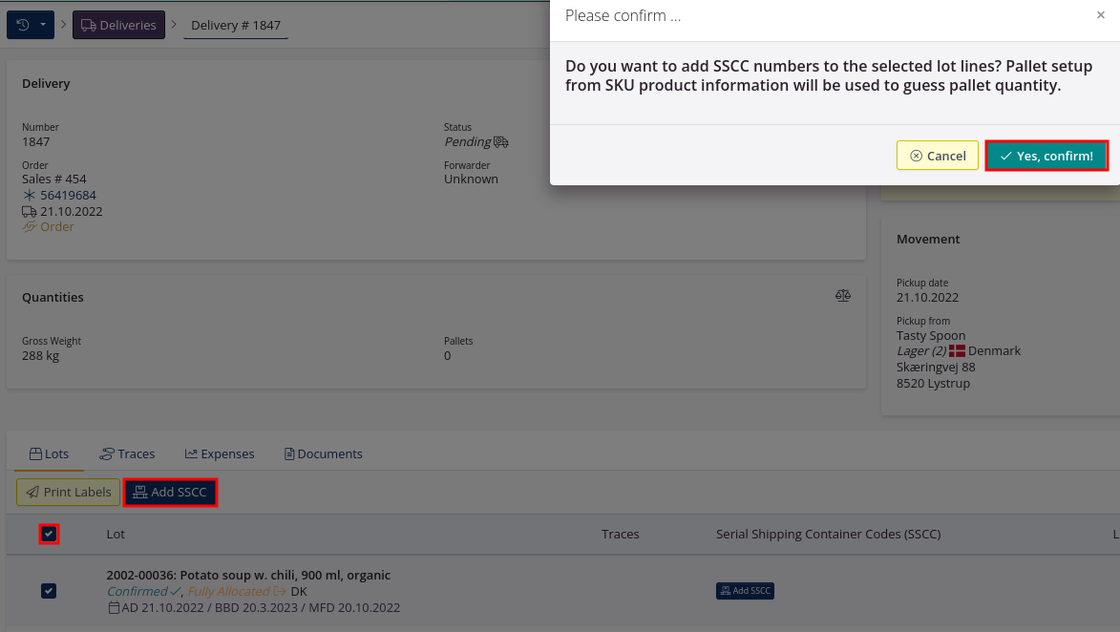Navigate to Deliveries in the breadcrumb
Image resolution: width=1120 pixels, height=632 pixels.
pyautogui.click(x=118, y=25)
